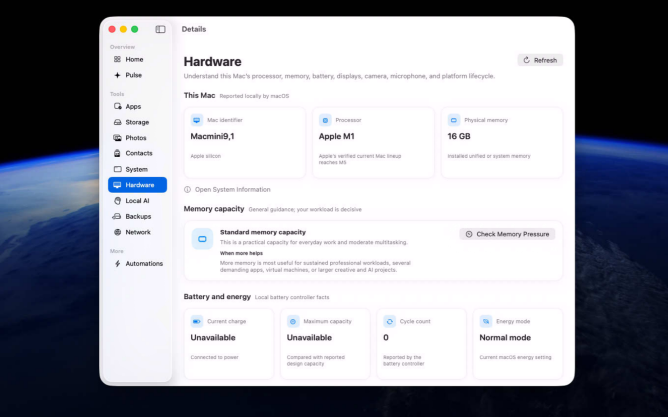
Task: Click the Standard memory capacity title
Action: click(263, 232)
